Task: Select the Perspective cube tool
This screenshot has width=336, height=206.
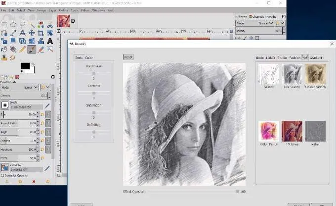Action: click(22, 41)
